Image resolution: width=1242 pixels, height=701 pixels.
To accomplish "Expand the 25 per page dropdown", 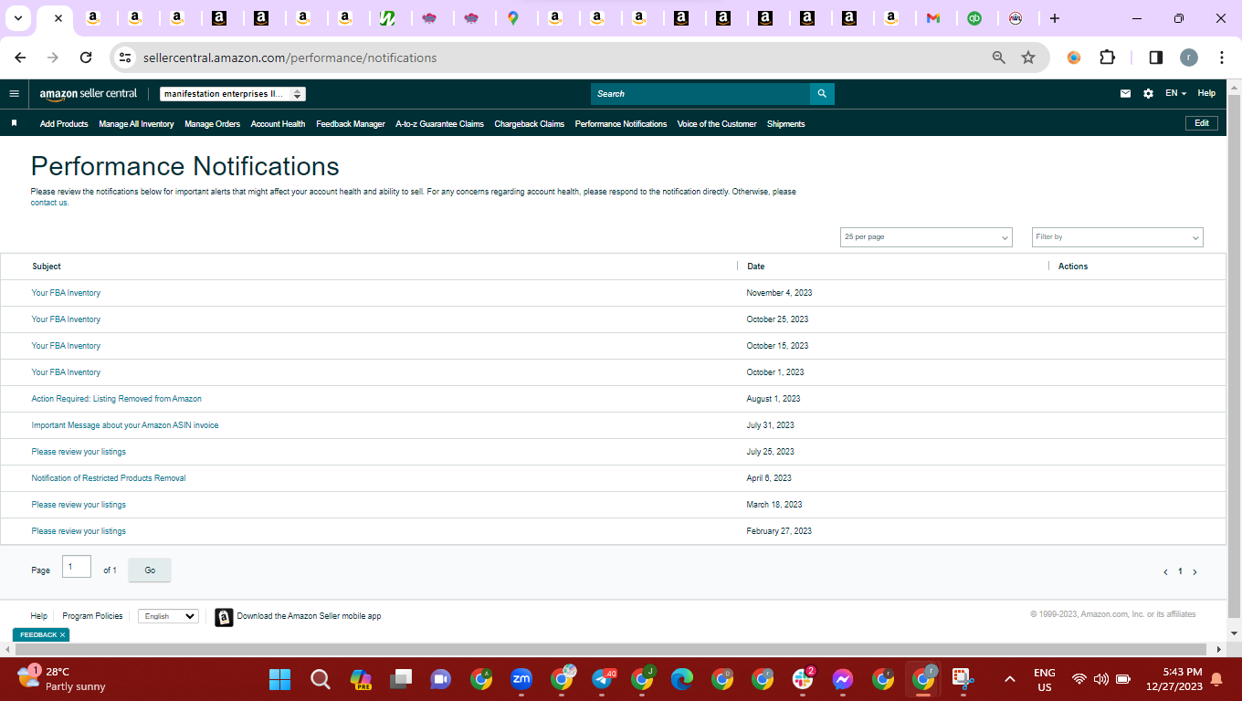I will (926, 237).
